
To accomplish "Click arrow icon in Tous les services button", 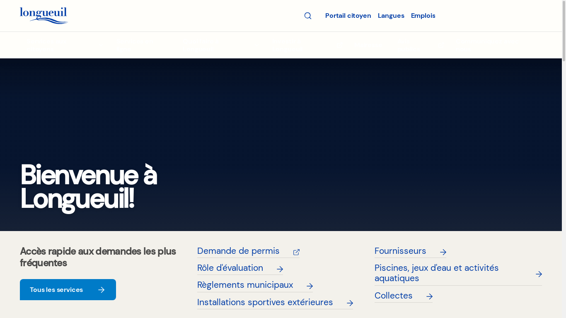I will (102, 290).
